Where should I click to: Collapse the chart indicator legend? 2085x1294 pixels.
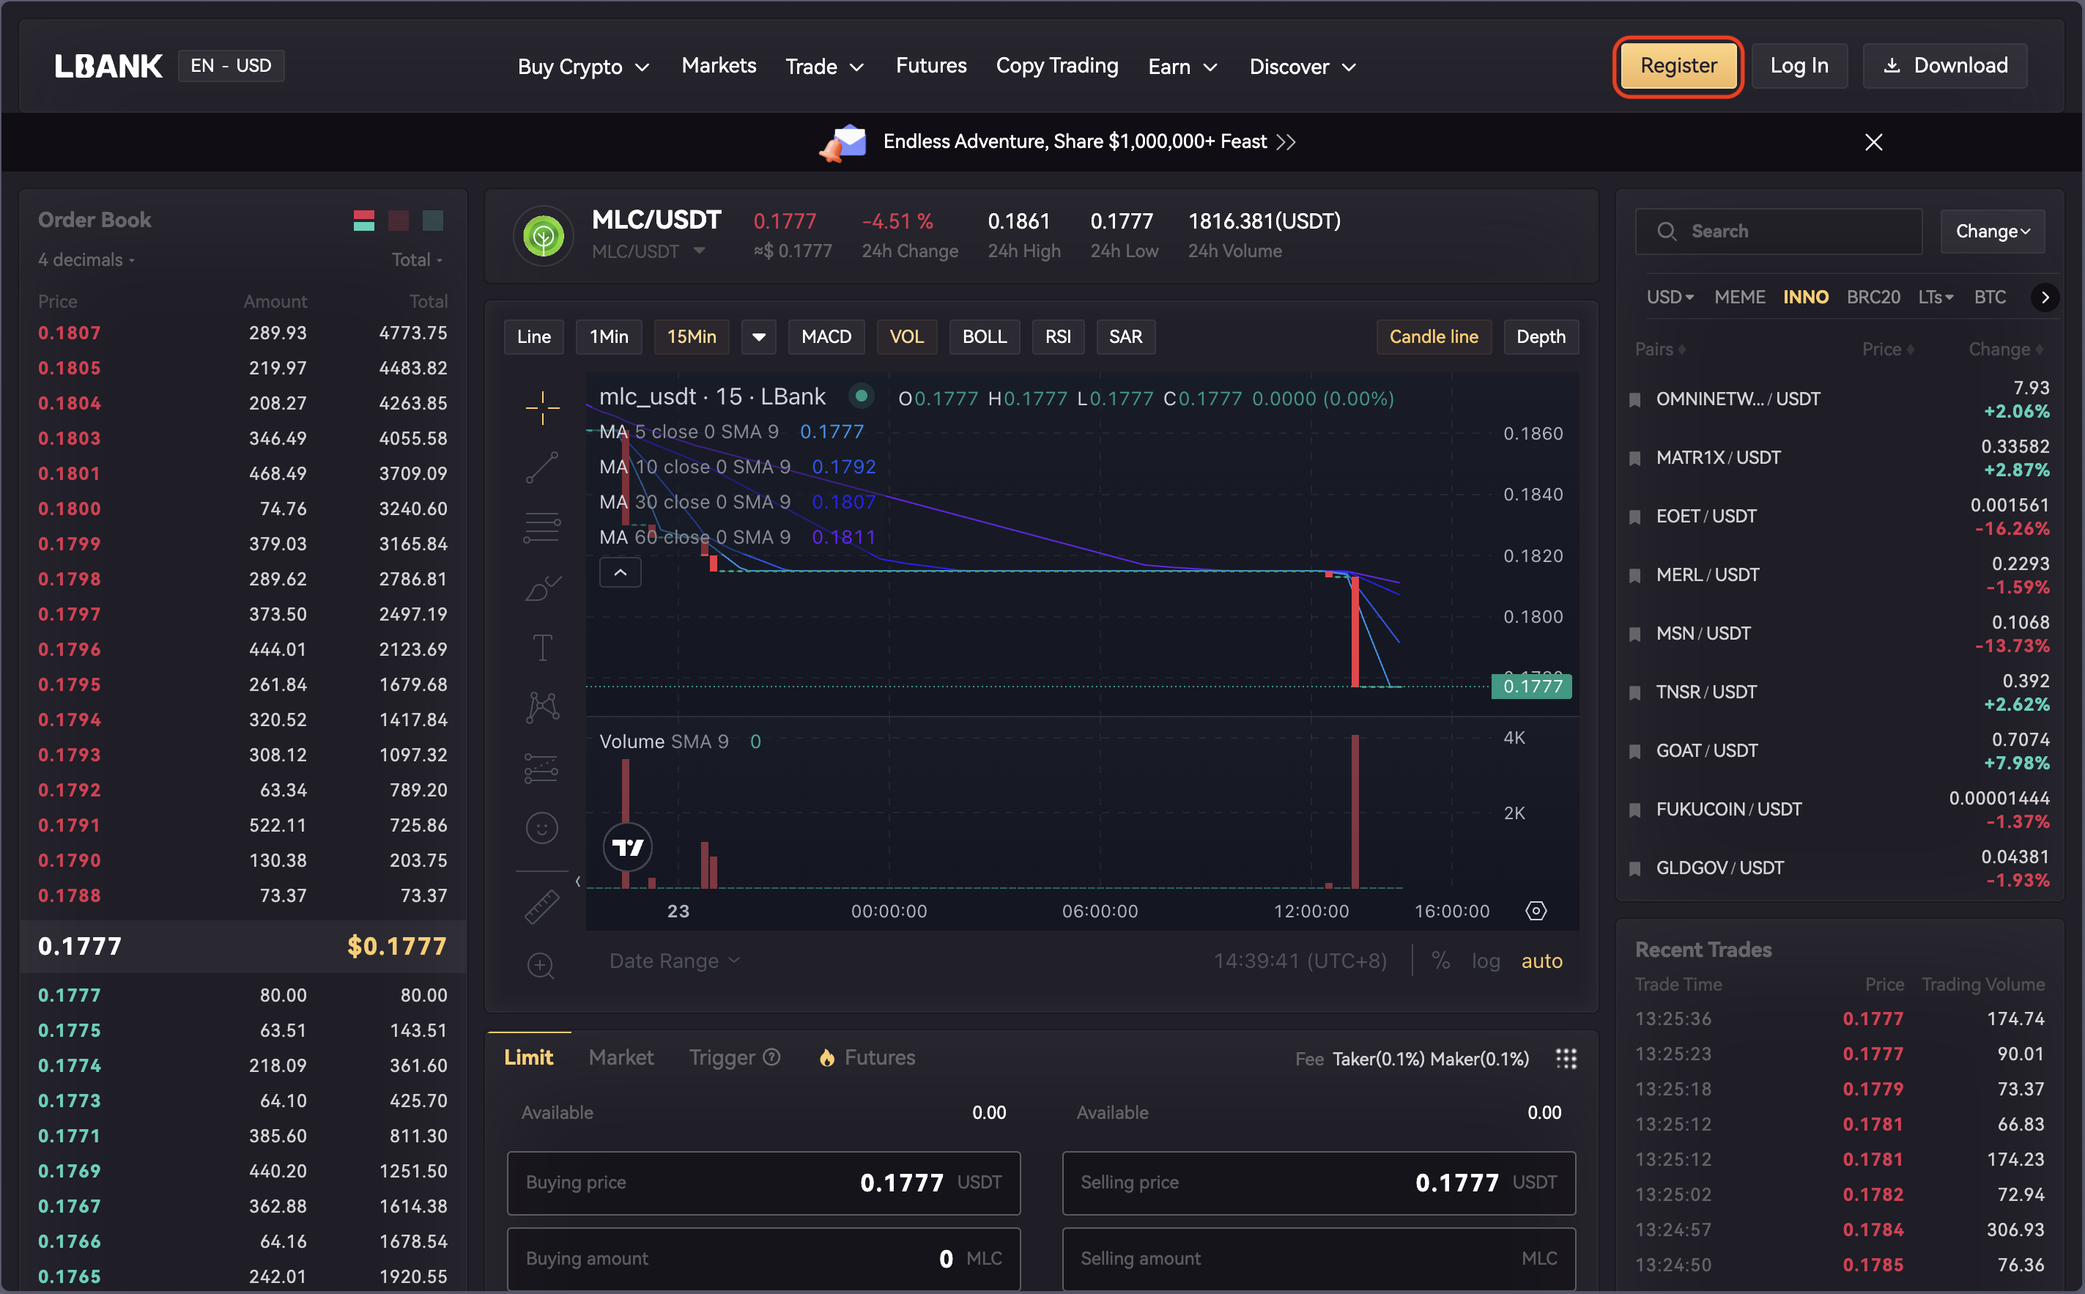pos(621,572)
